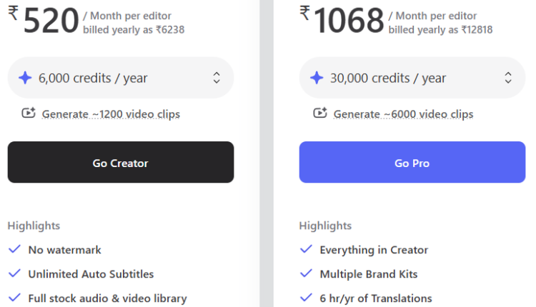Image resolution: width=536 pixels, height=307 pixels.
Task: Click the Go Creator button
Action: (x=120, y=163)
